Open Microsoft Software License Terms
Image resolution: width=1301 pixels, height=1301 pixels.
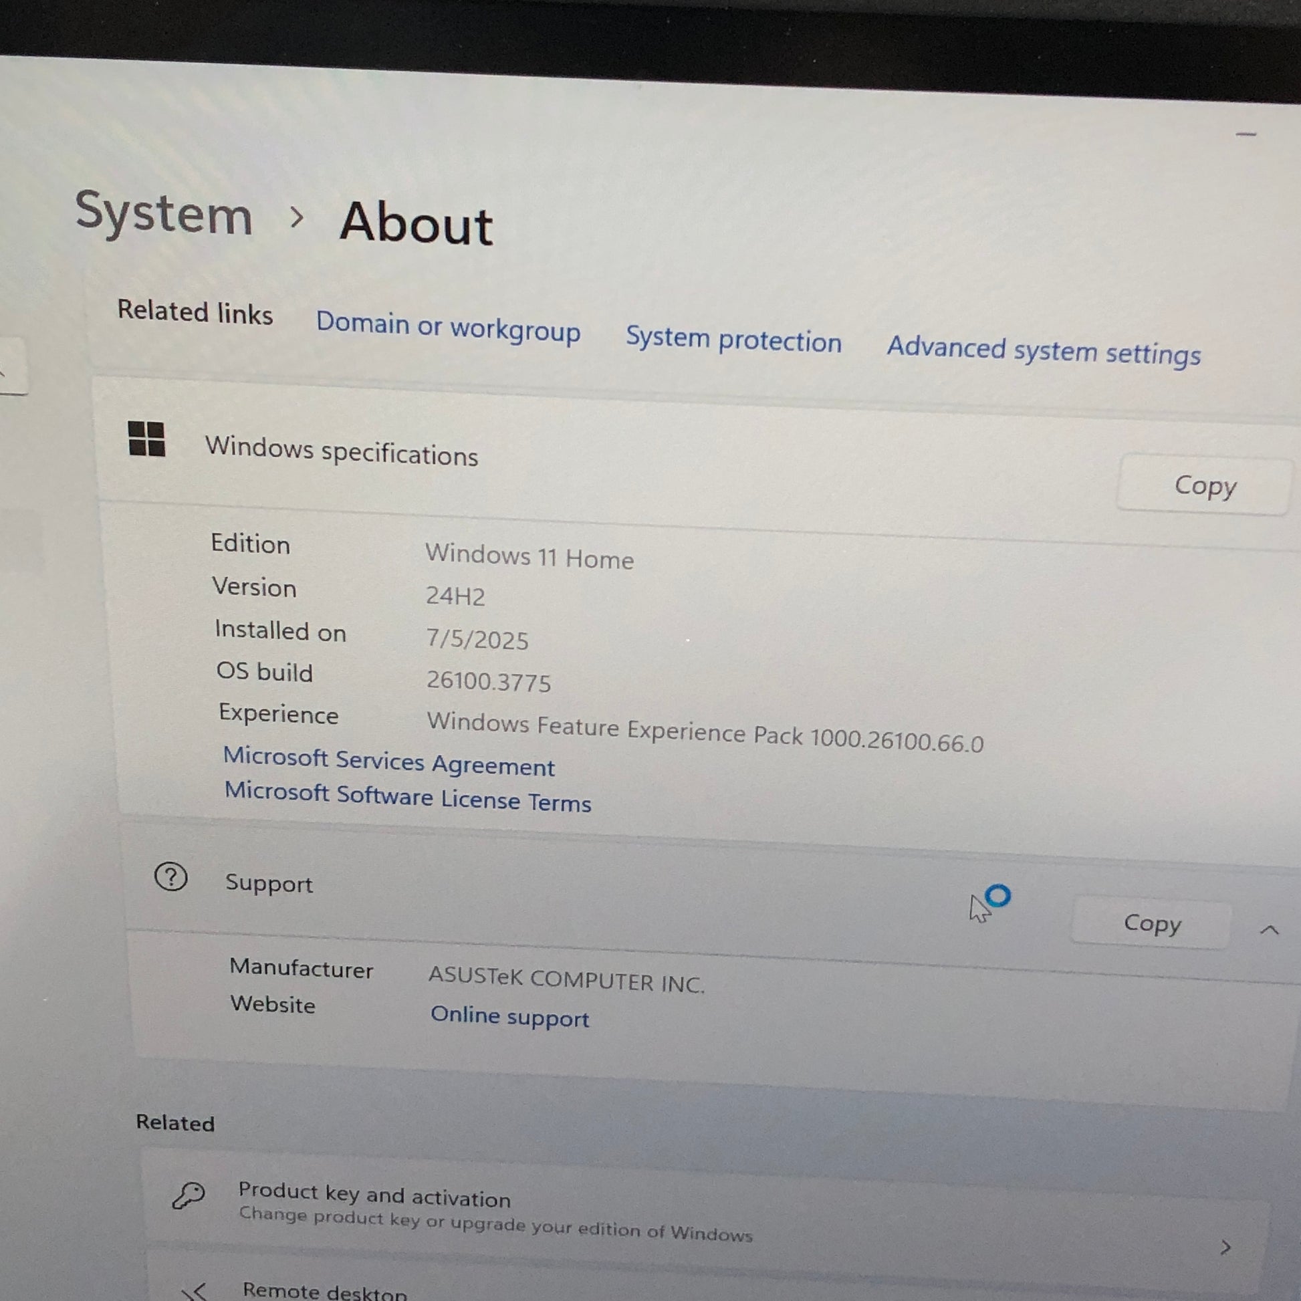coord(408,798)
